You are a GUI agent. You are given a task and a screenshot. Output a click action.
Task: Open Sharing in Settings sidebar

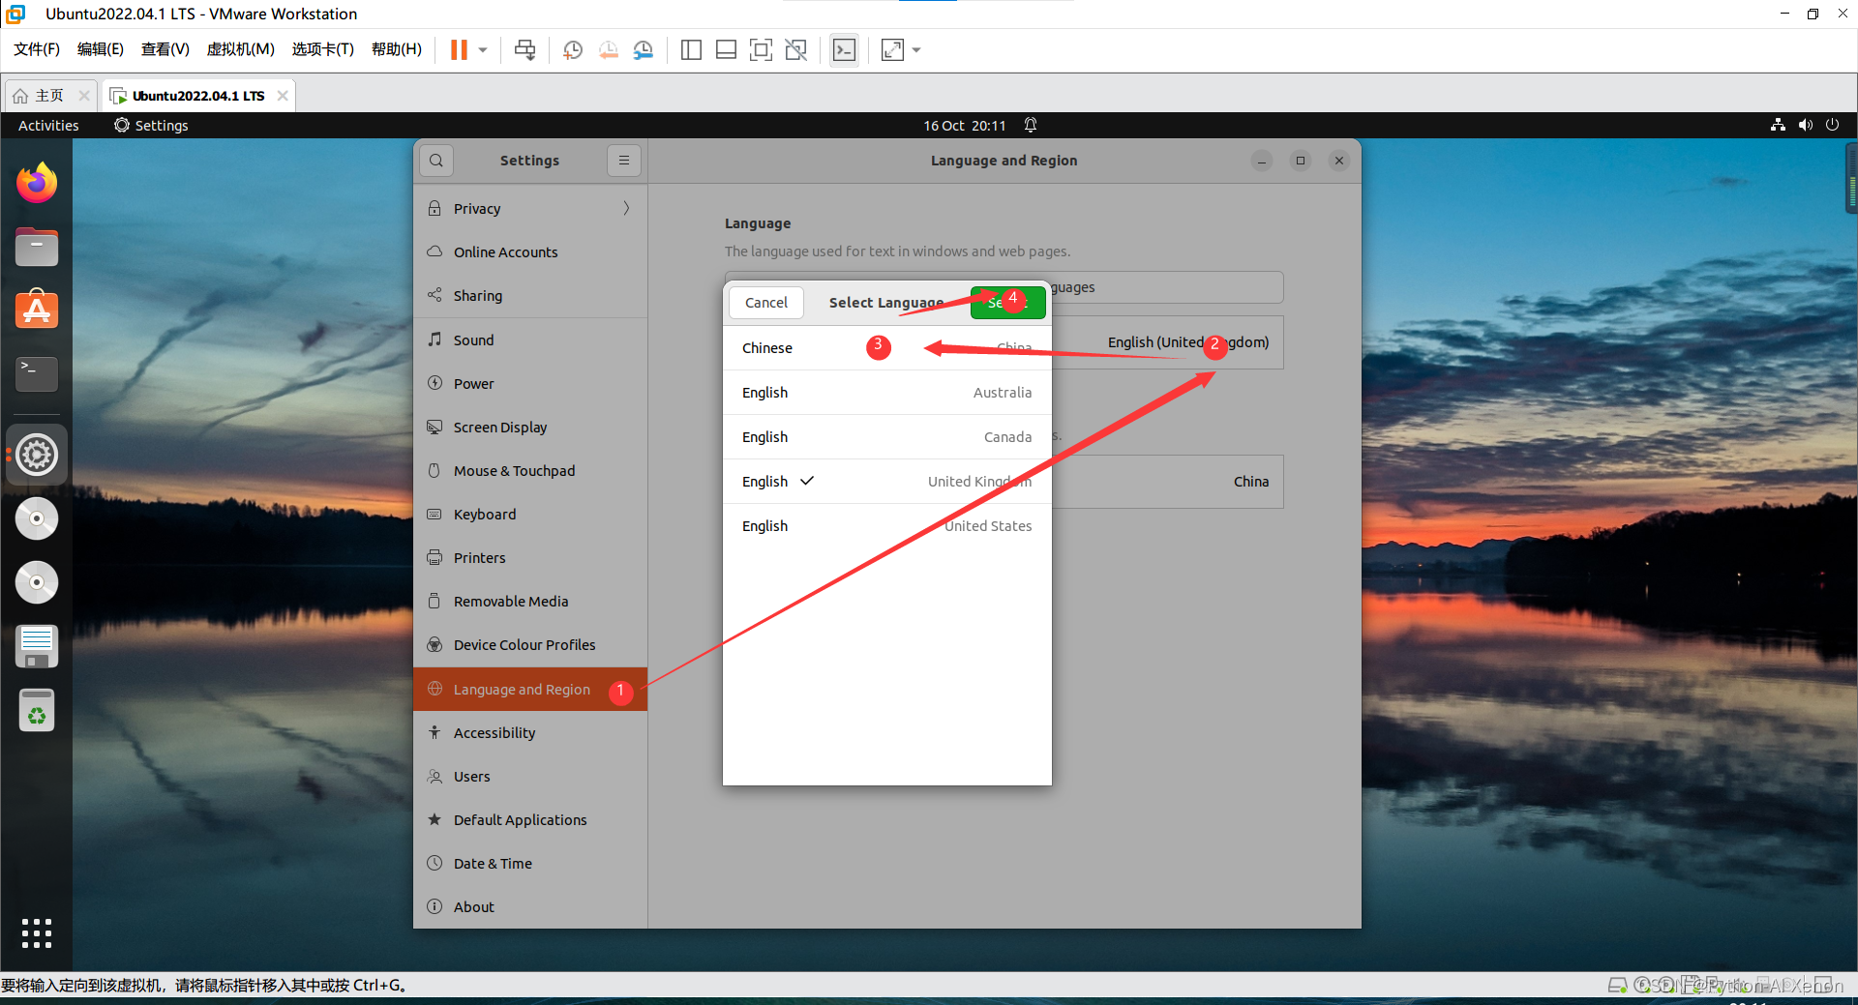click(530, 296)
